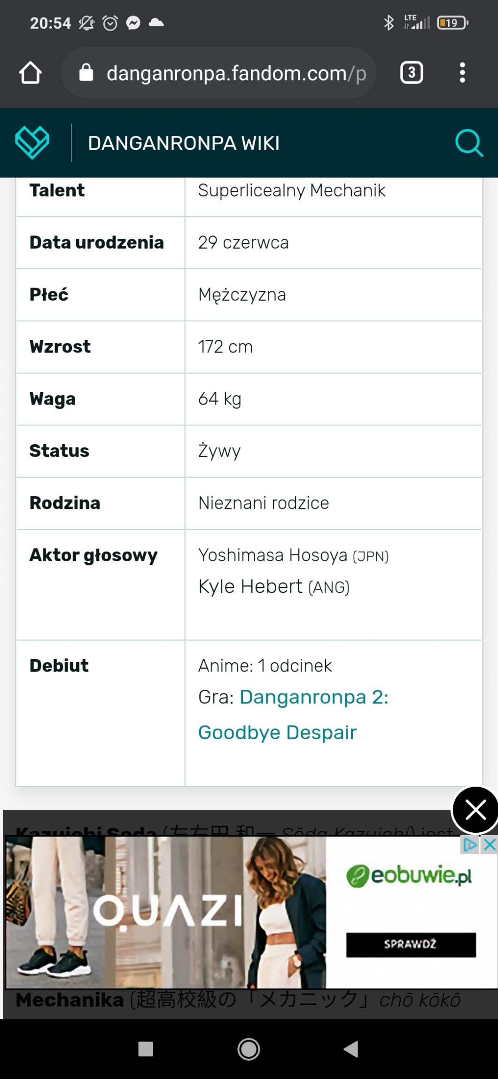Open the browser three-dot overflow menu
Viewport: 498px width, 1079px height.
pos(462,73)
